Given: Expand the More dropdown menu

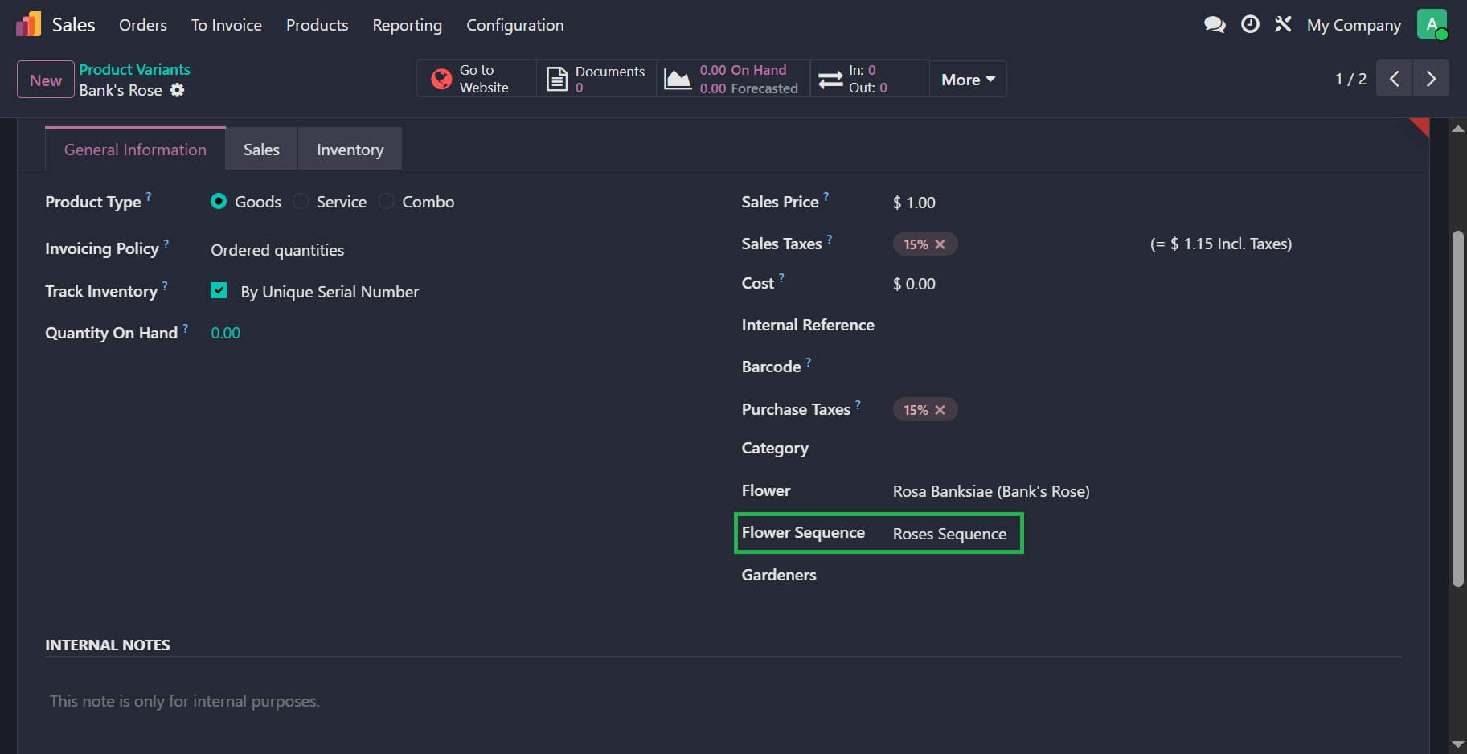Looking at the screenshot, I should 968,80.
